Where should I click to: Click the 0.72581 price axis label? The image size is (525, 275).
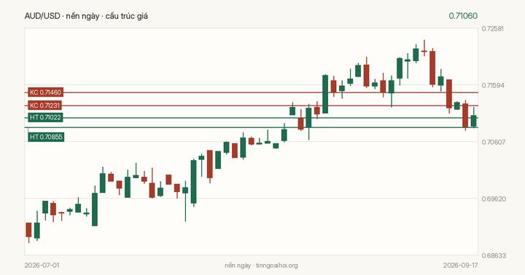point(492,28)
